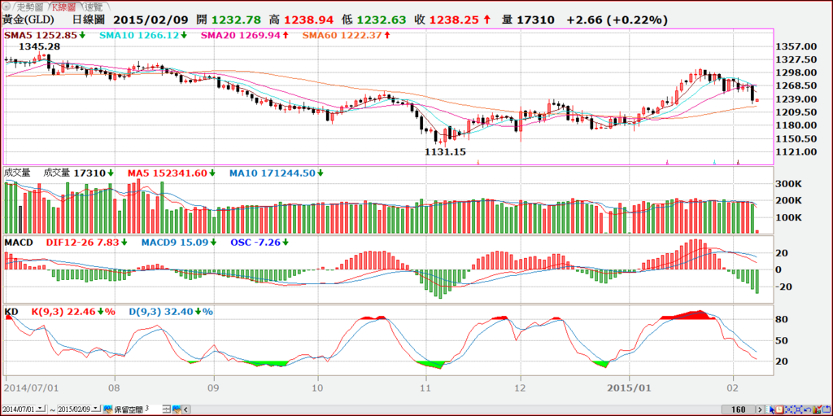Click the 1131.15 low price annotation
Screen dimensions: 833x416
click(x=445, y=151)
